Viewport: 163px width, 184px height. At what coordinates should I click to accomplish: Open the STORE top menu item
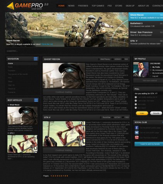(x=118, y=6)
